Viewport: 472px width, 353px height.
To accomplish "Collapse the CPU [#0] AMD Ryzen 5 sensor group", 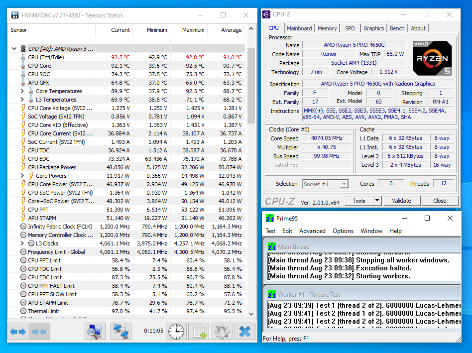I will click(x=14, y=48).
